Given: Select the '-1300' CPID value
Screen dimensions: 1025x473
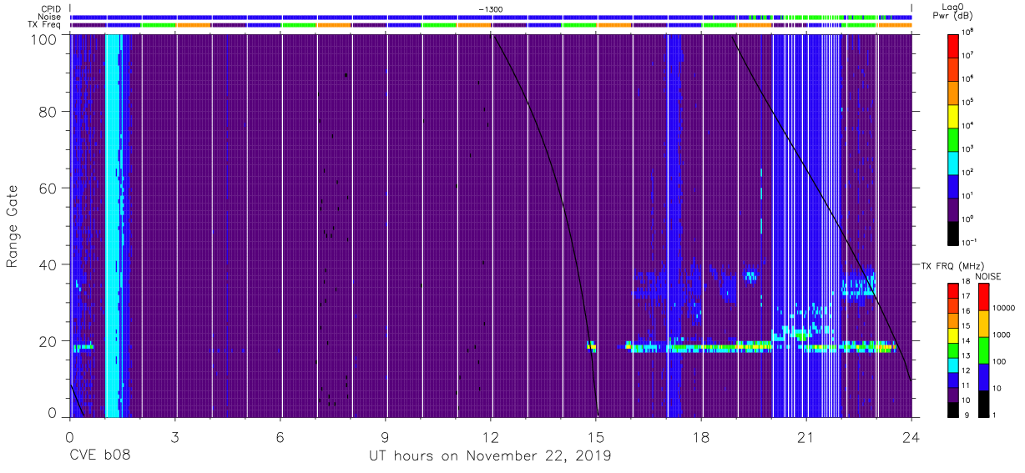Looking at the screenshot, I should point(491,8).
